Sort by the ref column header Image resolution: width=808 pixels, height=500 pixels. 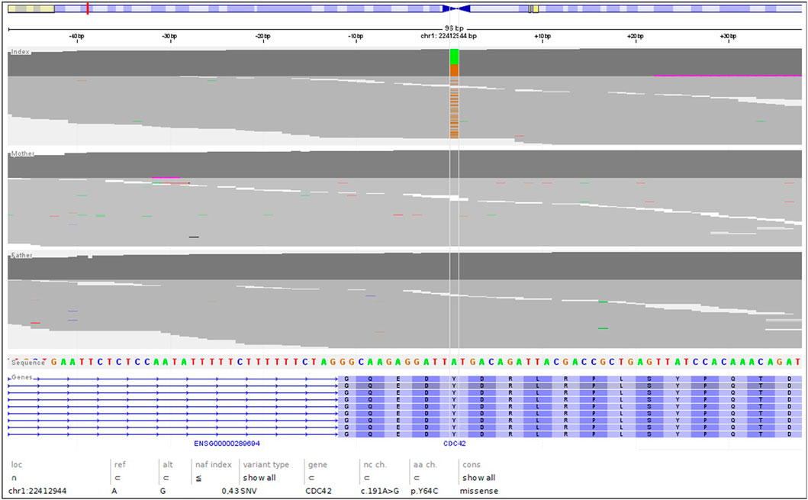(120, 464)
